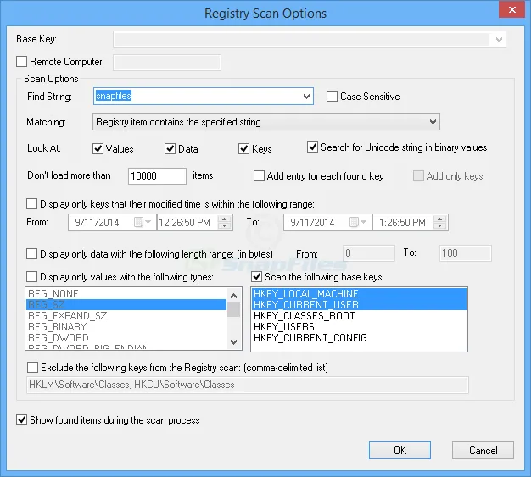Open the Matching mode dropdown

(433, 122)
